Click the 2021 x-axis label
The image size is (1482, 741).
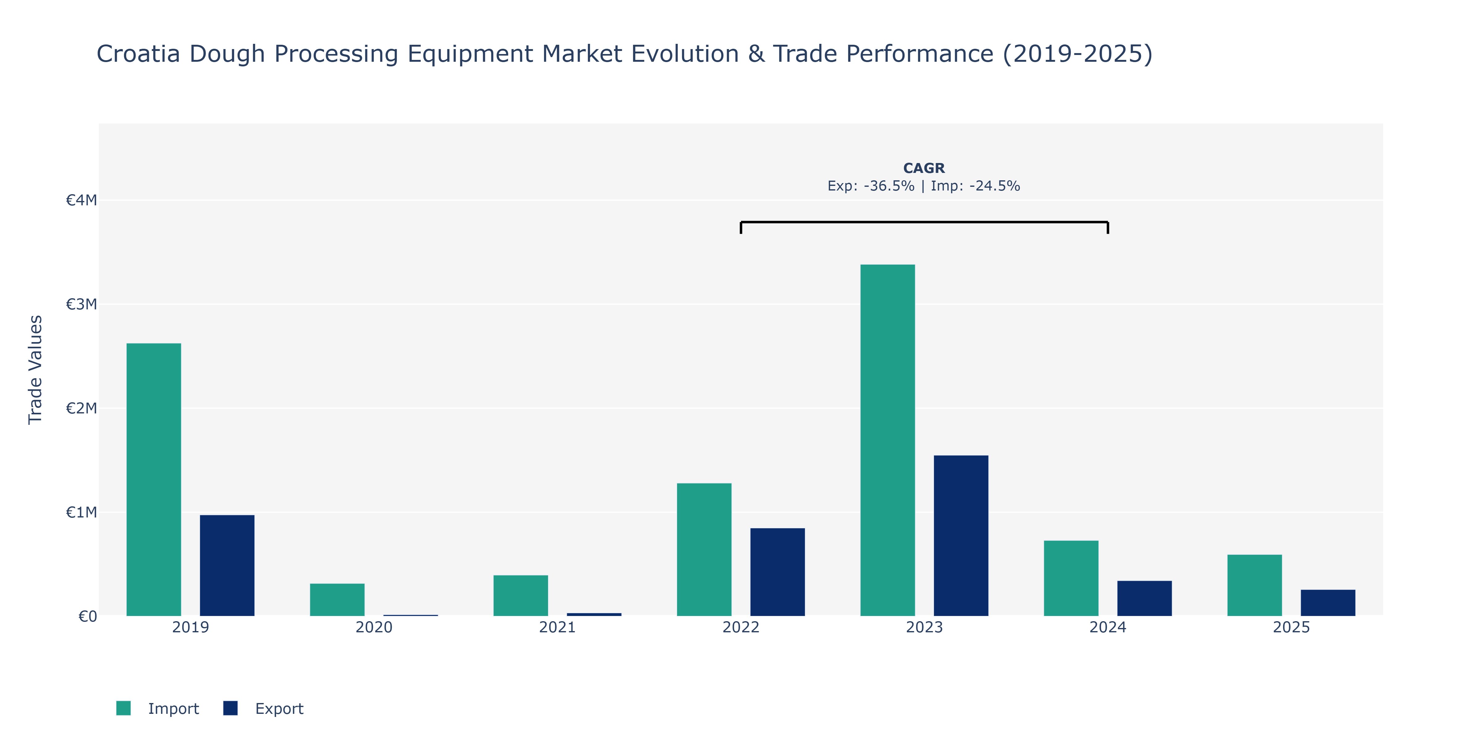click(558, 627)
